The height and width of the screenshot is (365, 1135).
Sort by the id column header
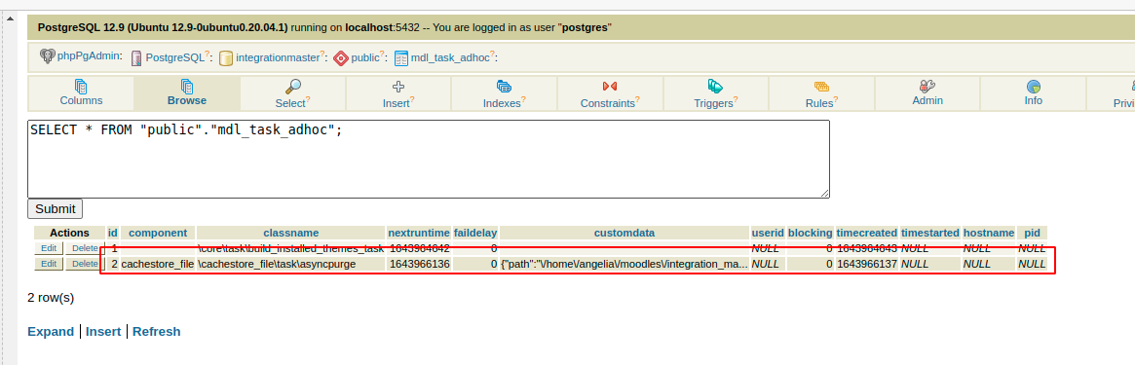click(x=113, y=233)
